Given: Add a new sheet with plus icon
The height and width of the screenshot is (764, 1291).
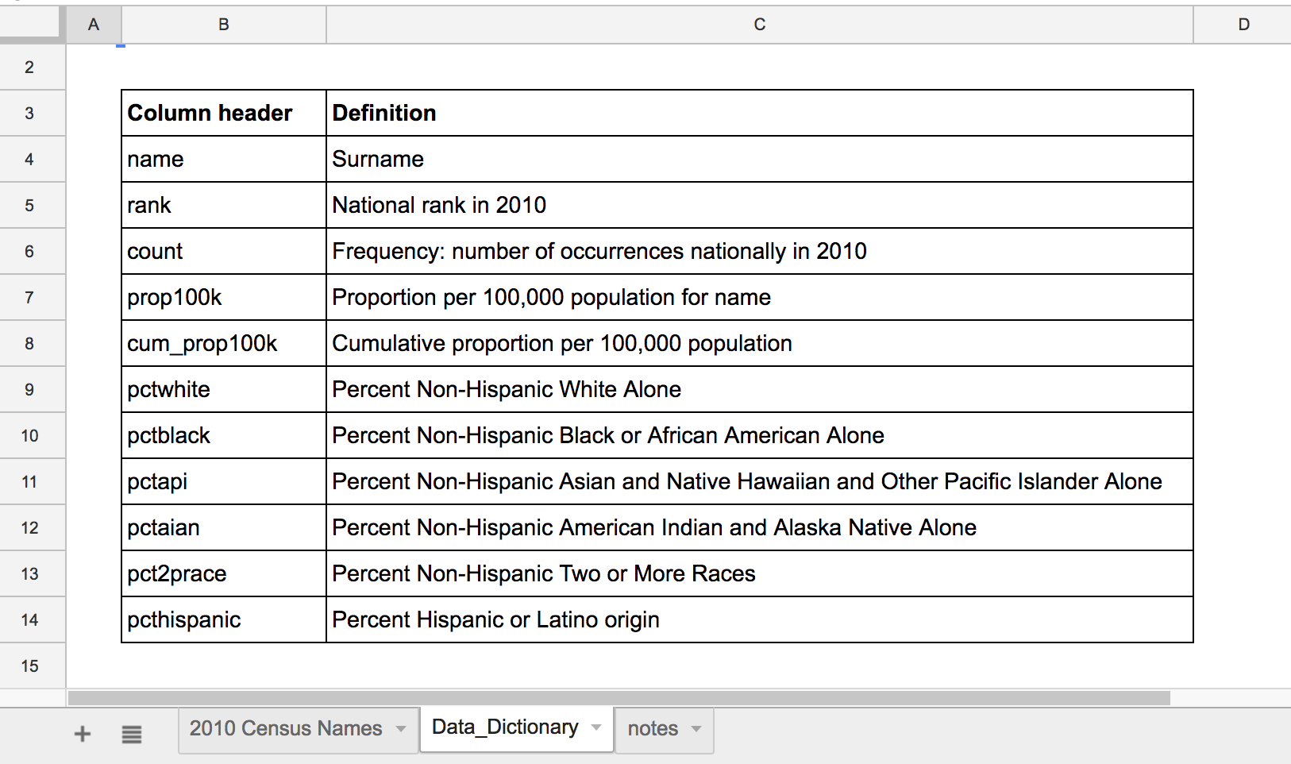Looking at the screenshot, I should tap(83, 734).
